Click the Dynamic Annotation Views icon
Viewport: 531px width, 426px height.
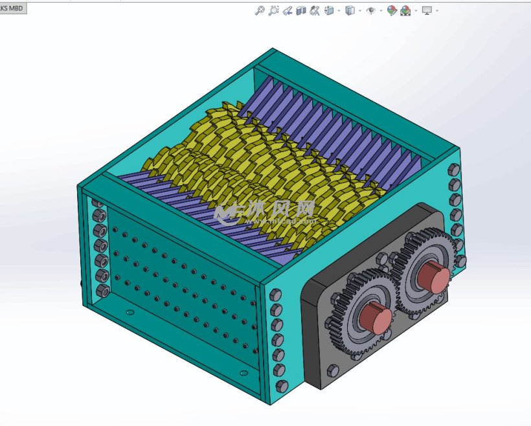click(x=314, y=10)
